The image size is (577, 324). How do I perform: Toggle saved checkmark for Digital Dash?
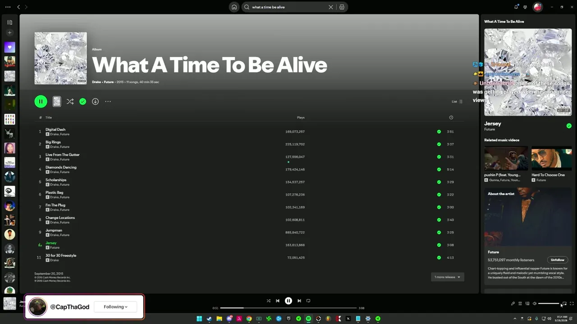point(439,132)
